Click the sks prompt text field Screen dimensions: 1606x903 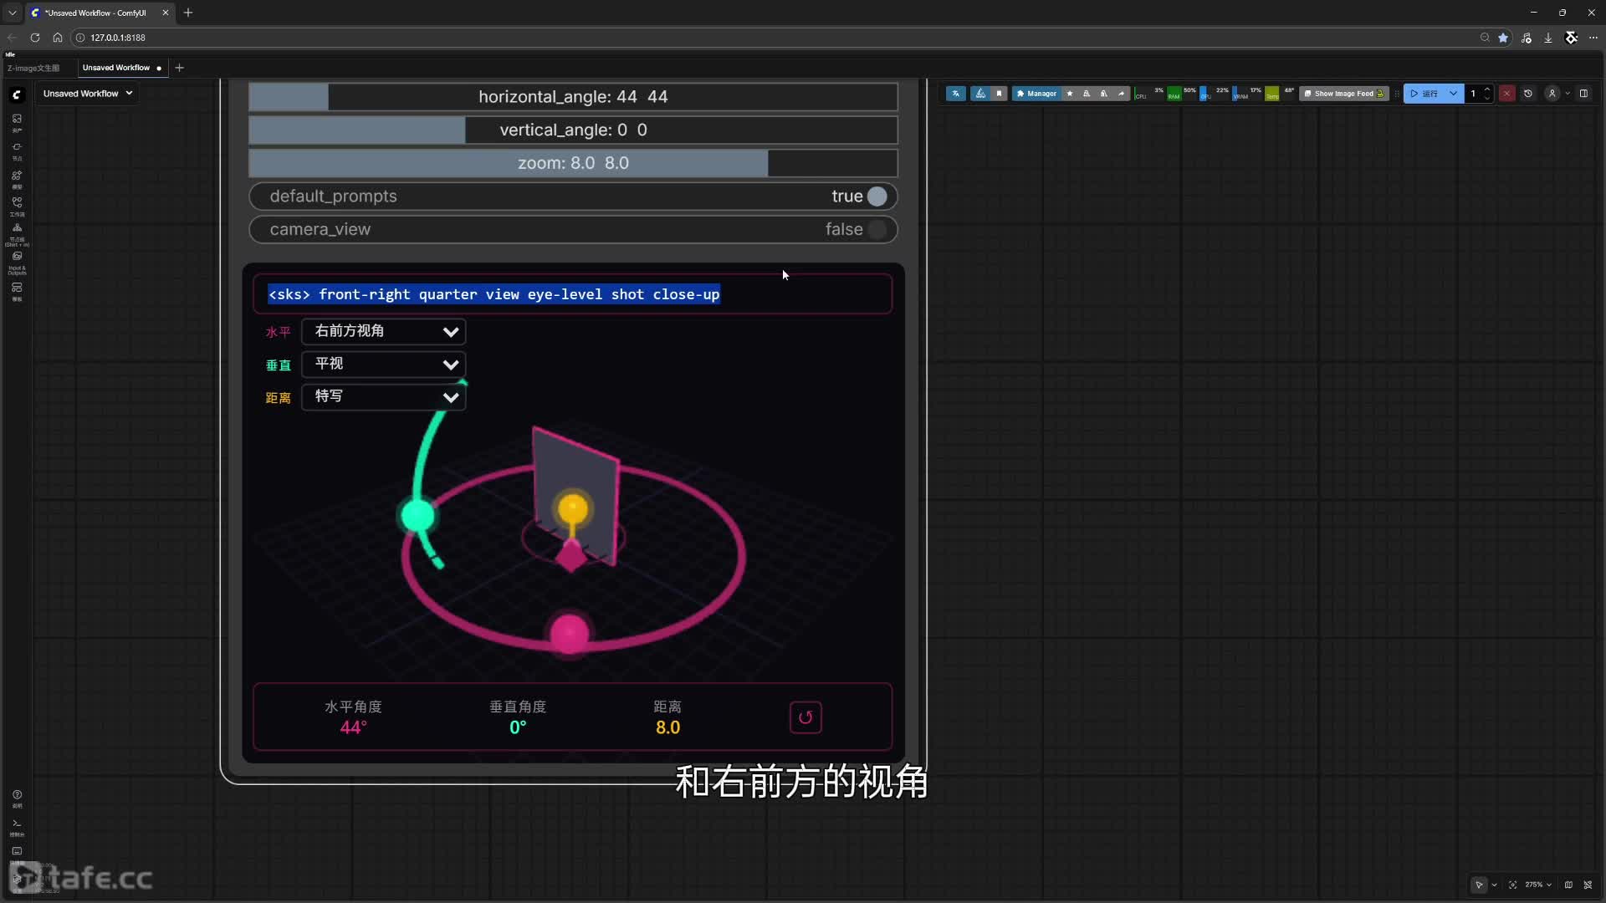573,294
